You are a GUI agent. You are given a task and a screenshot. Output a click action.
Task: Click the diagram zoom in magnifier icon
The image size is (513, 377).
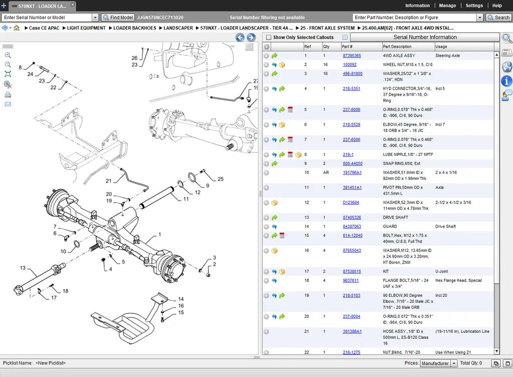click(x=8, y=55)
